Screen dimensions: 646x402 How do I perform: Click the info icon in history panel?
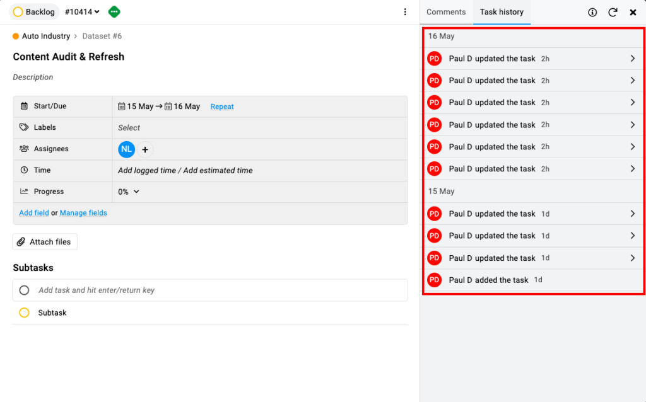[x=592, y=13]
